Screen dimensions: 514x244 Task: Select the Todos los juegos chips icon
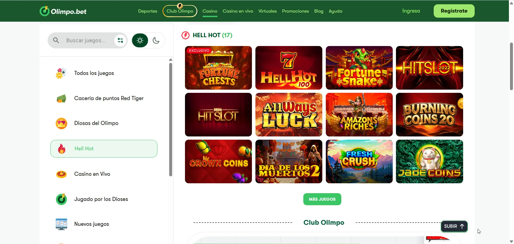point(61,73)
